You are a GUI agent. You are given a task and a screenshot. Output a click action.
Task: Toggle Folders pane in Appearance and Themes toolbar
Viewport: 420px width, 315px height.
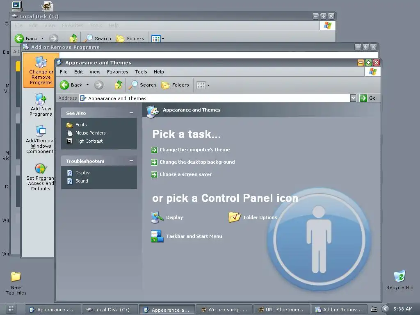click(x=175, y=85)
